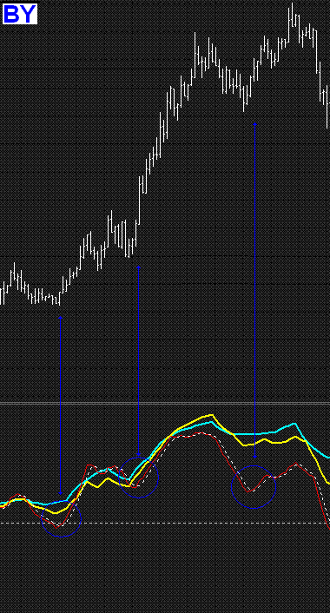Click the rightmost blue circle marker
This screenshot has width=330, height=613.
click(254, 487)
